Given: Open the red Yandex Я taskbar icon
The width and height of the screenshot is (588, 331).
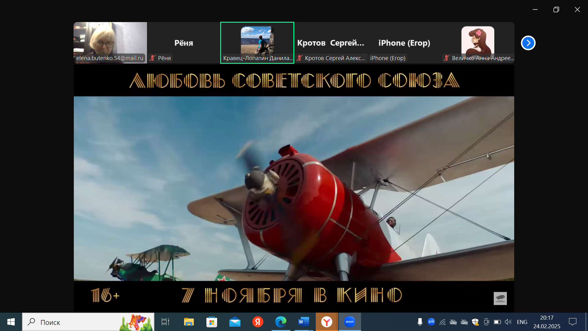Looking at the screenshot, I should click(258, 322).
